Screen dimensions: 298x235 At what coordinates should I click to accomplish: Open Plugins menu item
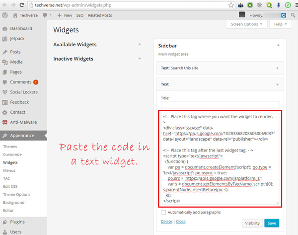pos(17,222)
